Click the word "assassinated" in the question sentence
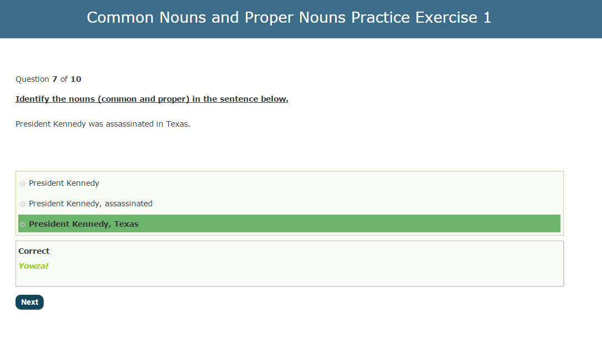 pos(130,124)
